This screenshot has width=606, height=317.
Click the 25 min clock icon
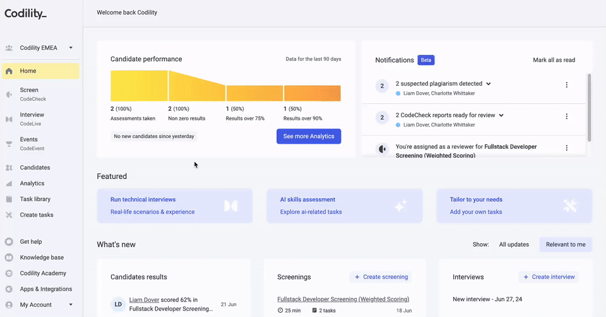(x=280, y=311)
